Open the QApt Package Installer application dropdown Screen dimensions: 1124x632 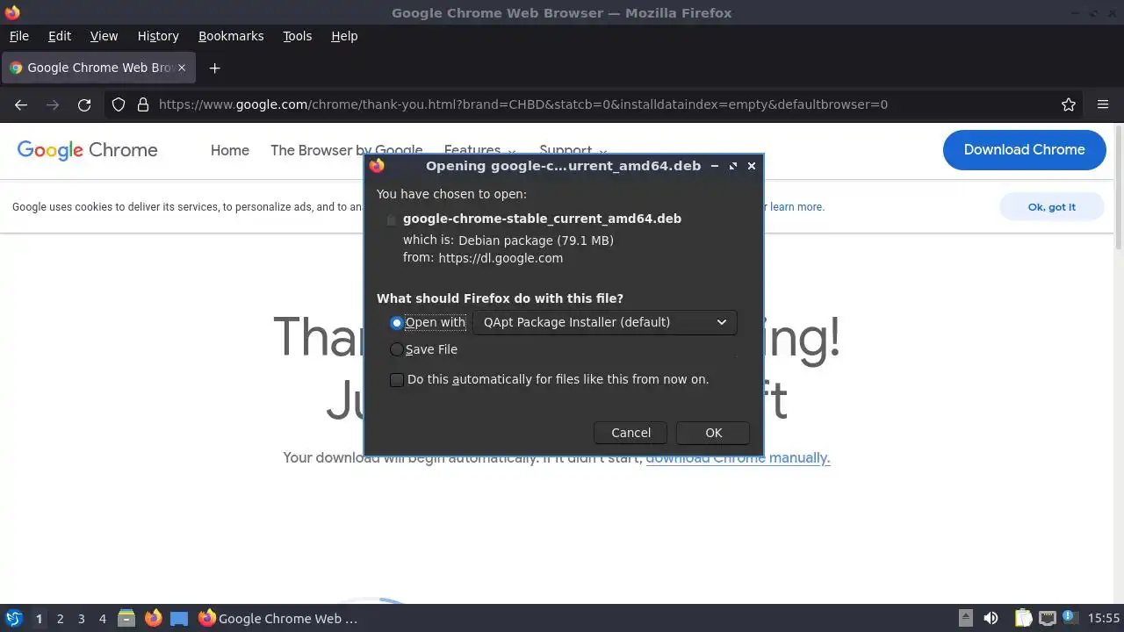(x=604, y=322)
